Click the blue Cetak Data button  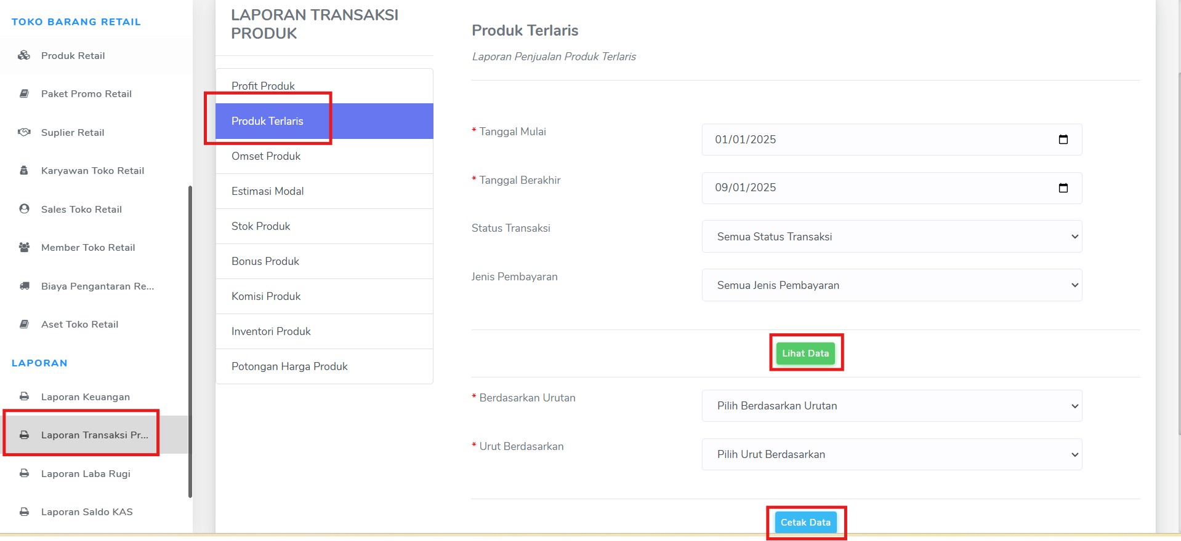click(x=805, y=523)
